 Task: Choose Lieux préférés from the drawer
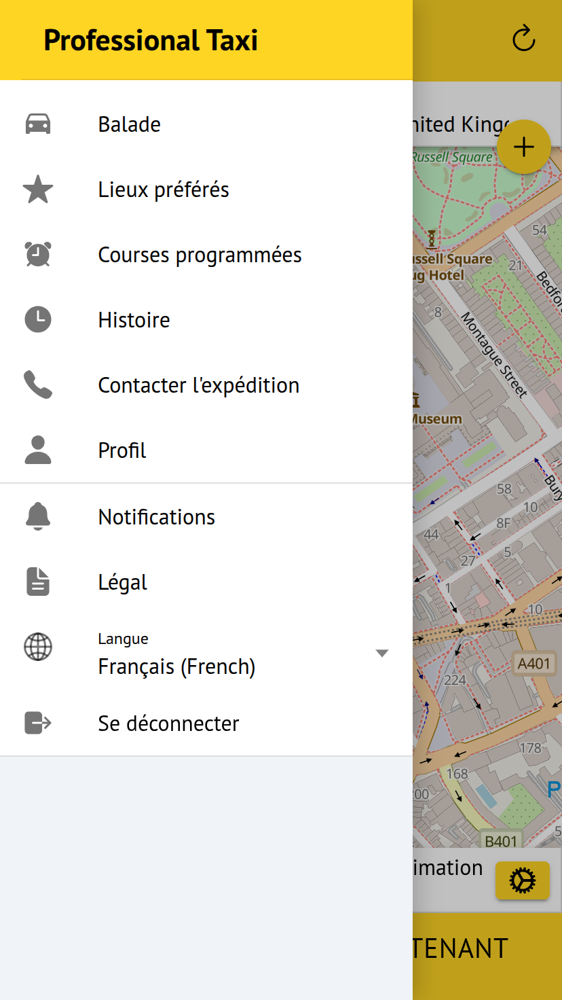point(164,190)
